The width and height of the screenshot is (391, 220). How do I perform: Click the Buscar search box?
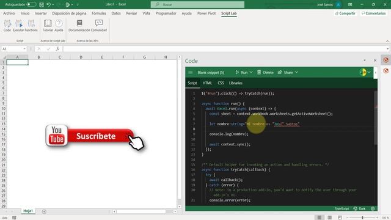[197, 4]
